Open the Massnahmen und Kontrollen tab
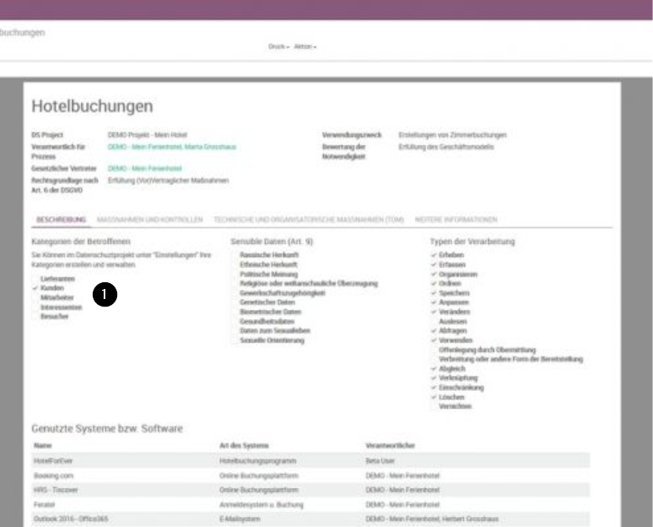The width and height of the screenshot is (653, 527). click(x=150, y=220)
